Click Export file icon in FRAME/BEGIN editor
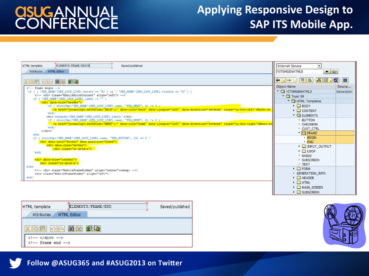The image size is (369, 276). (x=76, y=82)
